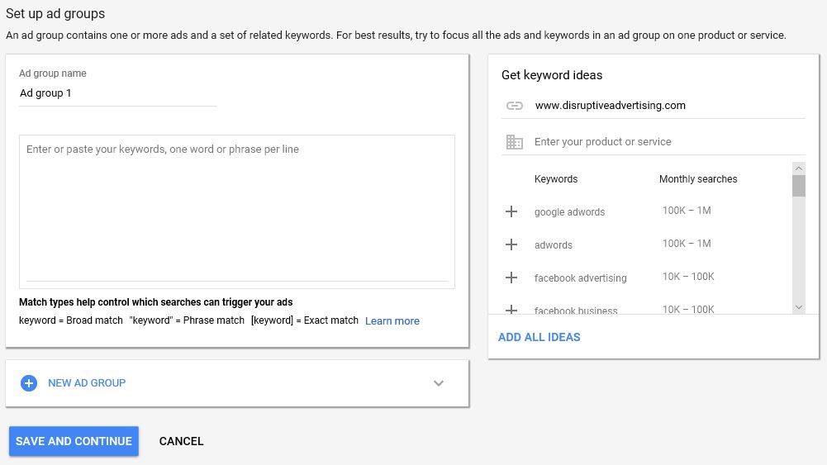Click plus icon beside 'facebook business'
The height and width of the screenshot is (465, 827).
[511, 310]
